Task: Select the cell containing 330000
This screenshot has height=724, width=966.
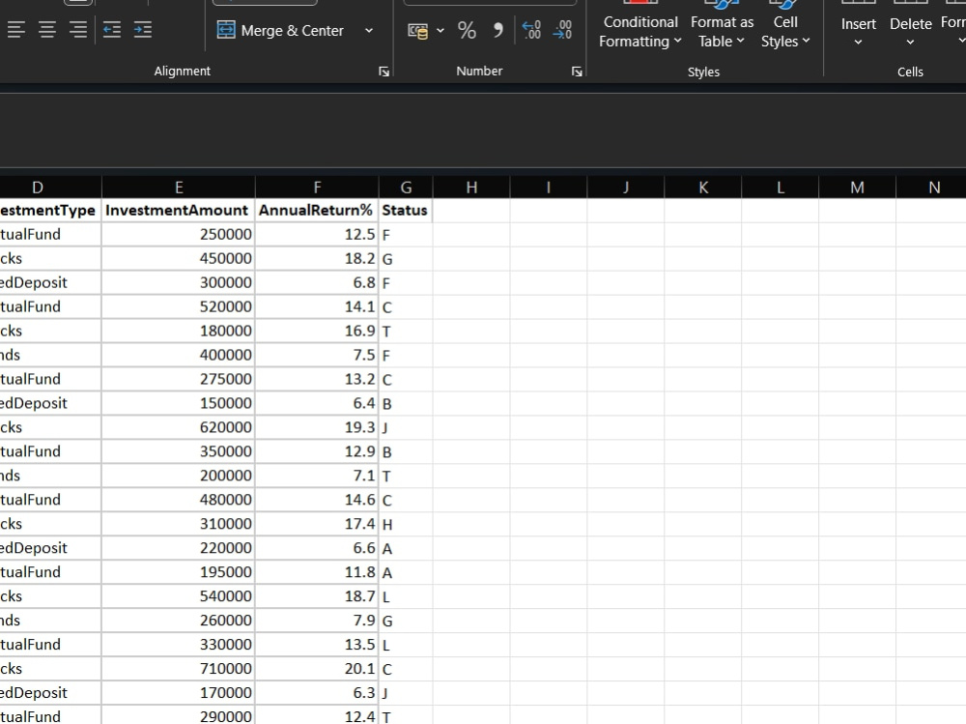Action: pyautogui.click(x=179, y=645)
